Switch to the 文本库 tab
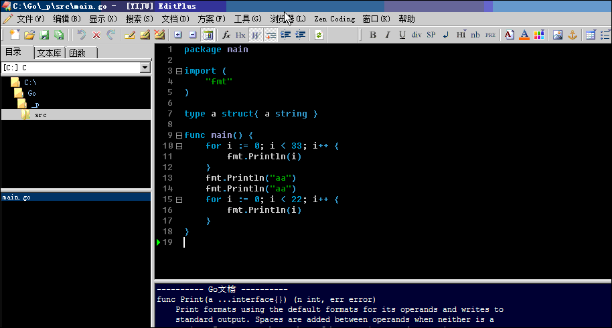Screen dimensions: 612x328 (x=49, y=53)
